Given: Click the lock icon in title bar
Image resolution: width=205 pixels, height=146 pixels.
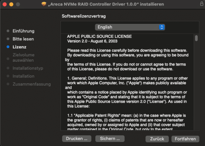Looking at the screenshot, I should point(202,4).
